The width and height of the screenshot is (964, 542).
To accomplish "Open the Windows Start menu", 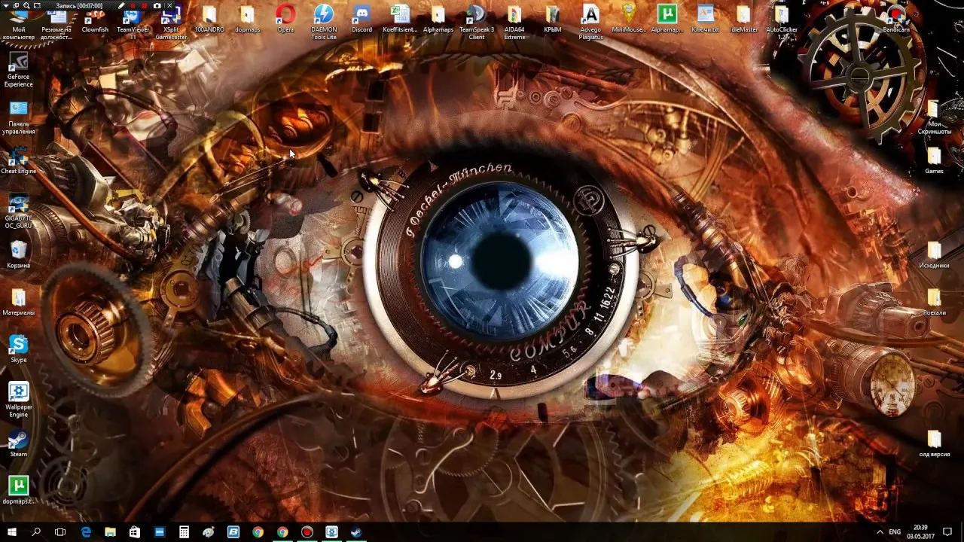I will [12, 532].
